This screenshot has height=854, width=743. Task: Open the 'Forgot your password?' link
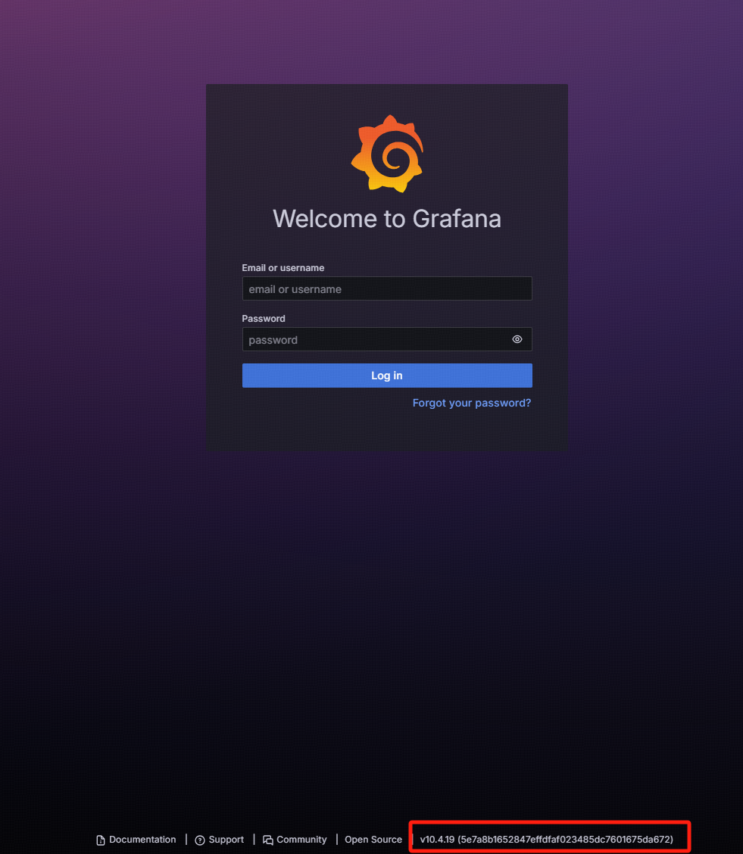(471, 403)
